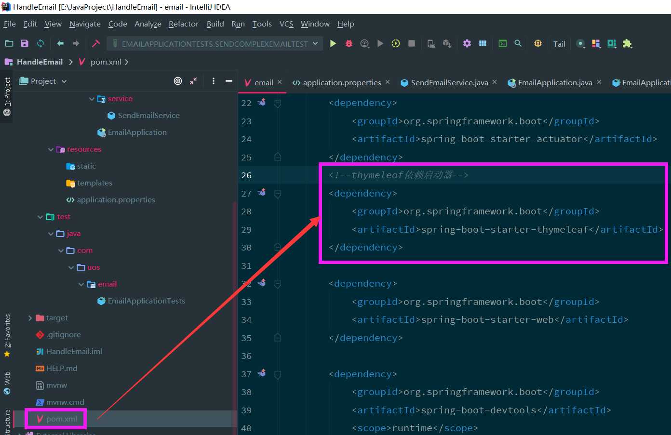Collapse the java folder under test
This screenshot has width=671, height=435.
pos(51,234)
